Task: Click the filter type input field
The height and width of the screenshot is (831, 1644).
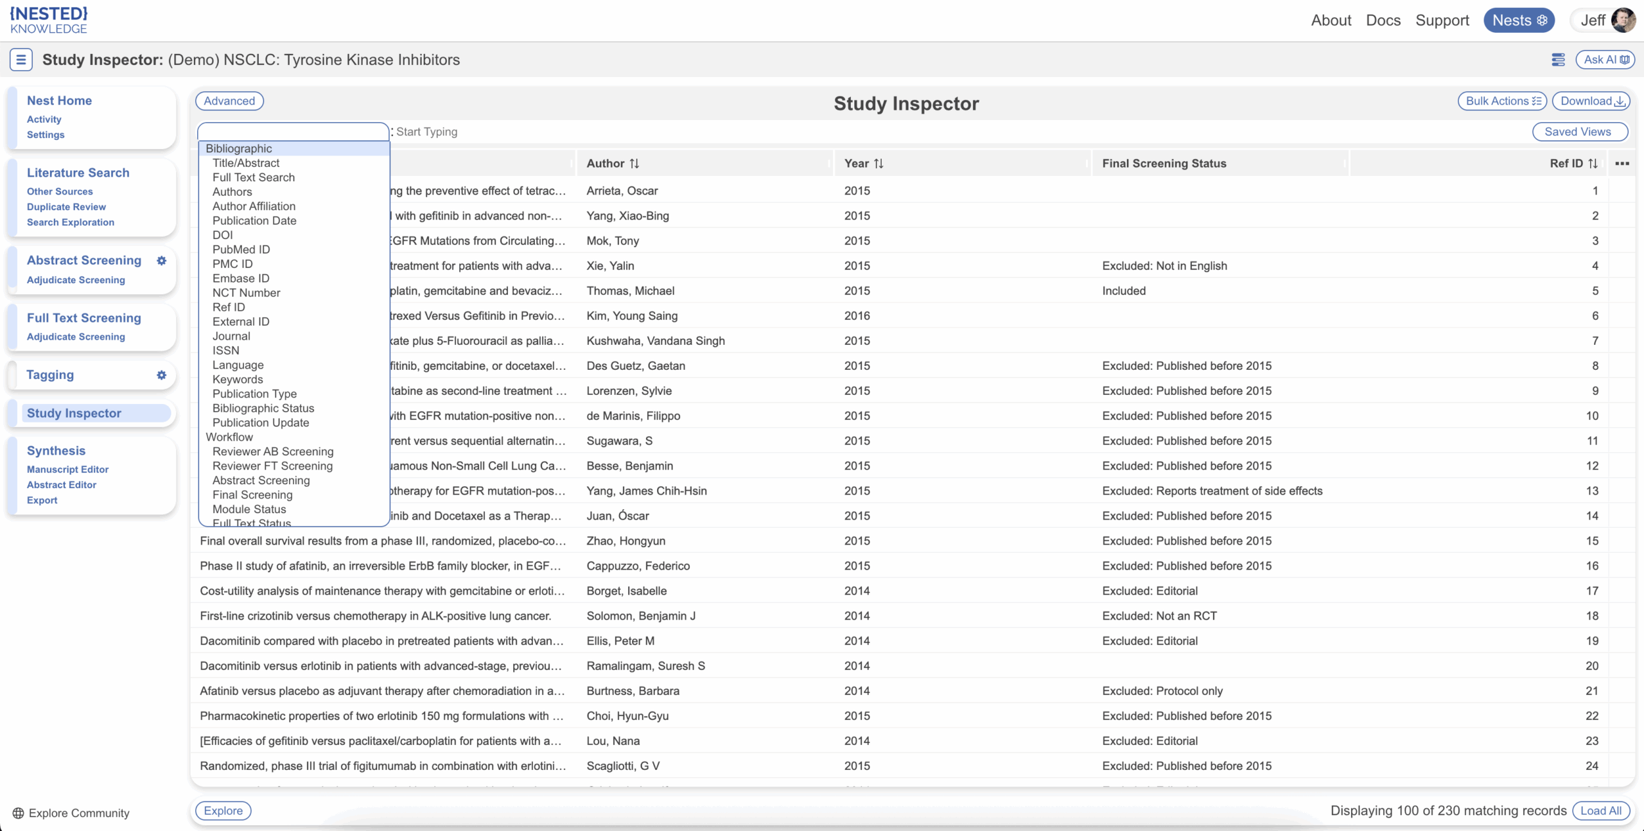Action: (x=293, y=131)
